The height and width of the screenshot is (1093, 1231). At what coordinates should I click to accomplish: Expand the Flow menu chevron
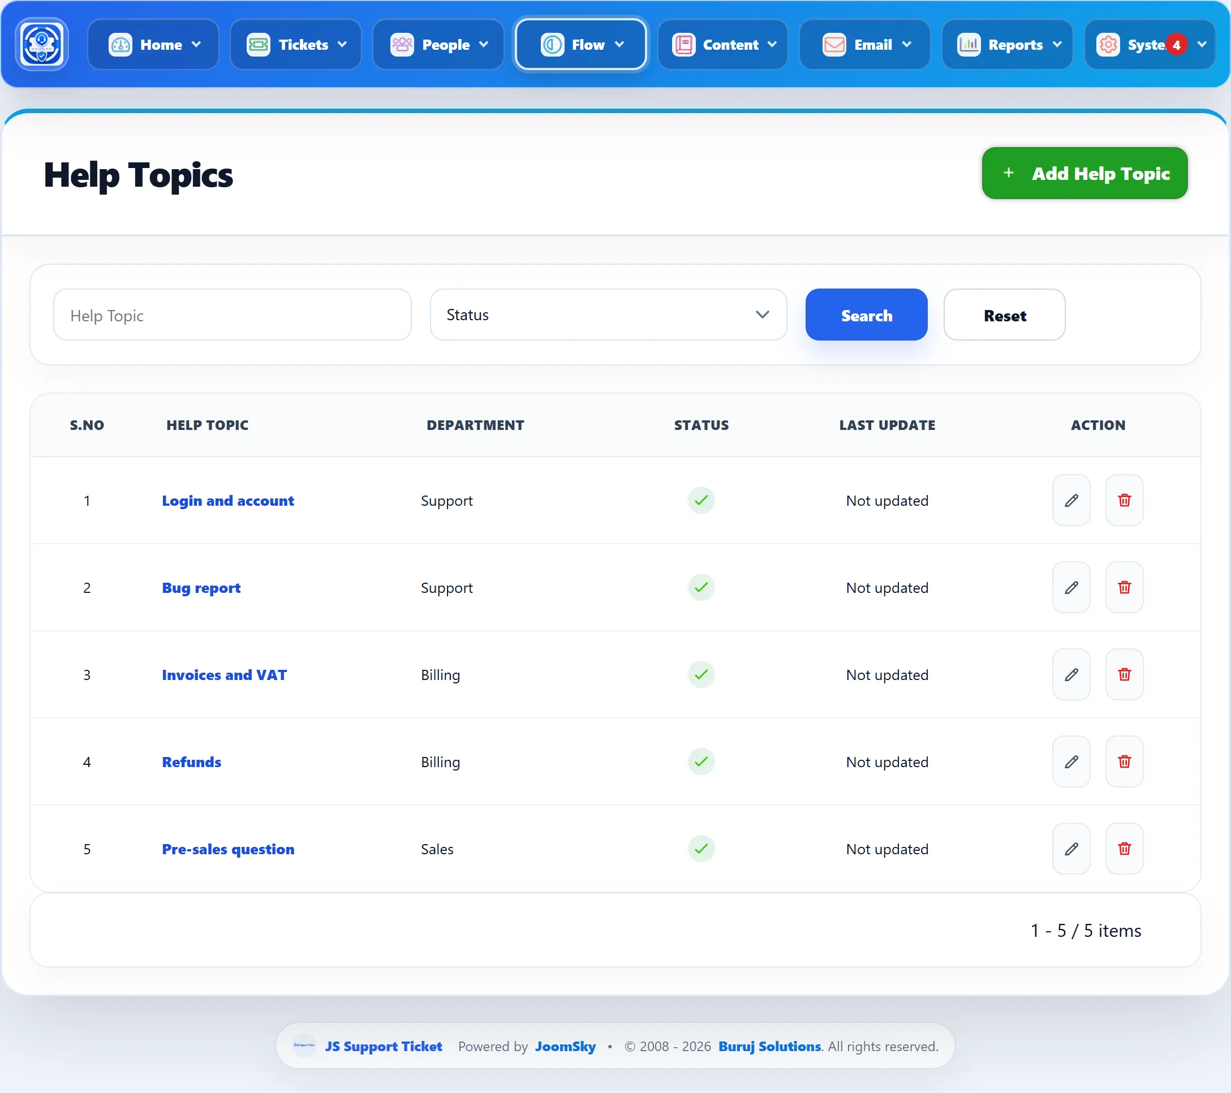tap(619, 45)
